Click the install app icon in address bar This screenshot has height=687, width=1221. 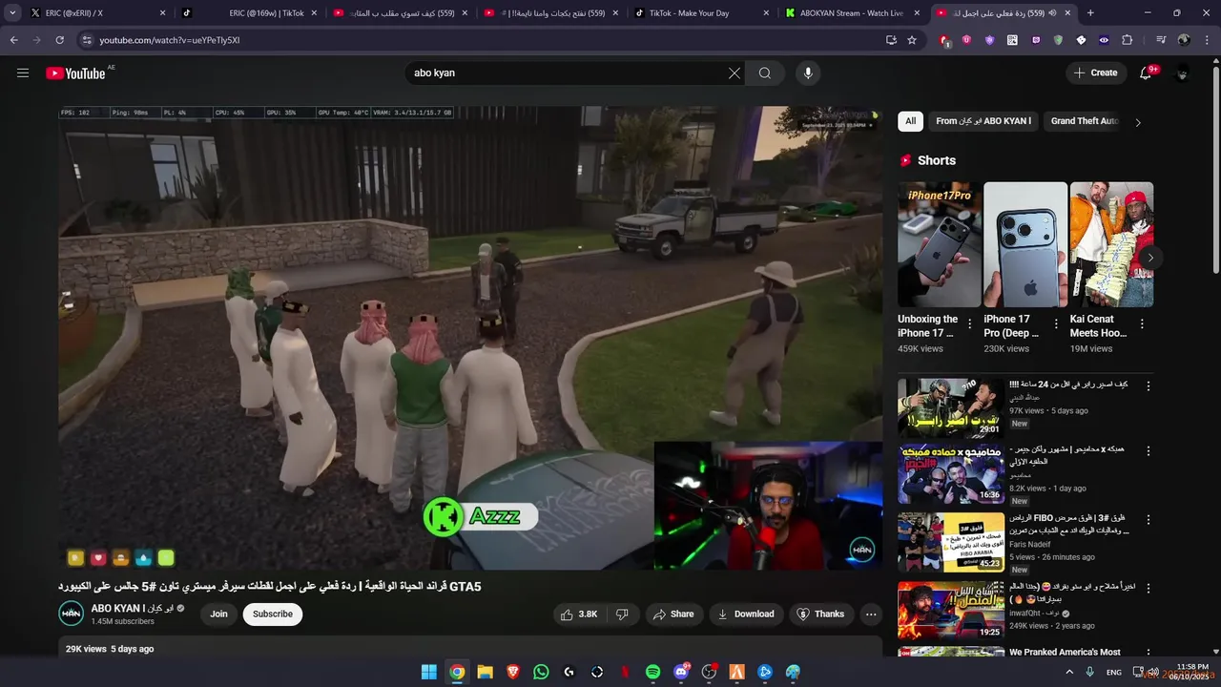pyautogui.click(x=891, y=40)
